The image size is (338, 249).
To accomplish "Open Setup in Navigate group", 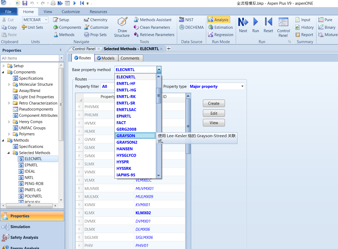I will click(61, 20).
